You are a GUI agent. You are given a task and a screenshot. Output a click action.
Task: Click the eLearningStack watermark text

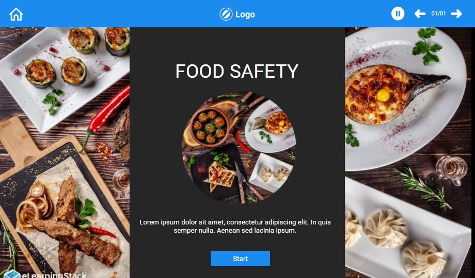click(x=54, y=275)
